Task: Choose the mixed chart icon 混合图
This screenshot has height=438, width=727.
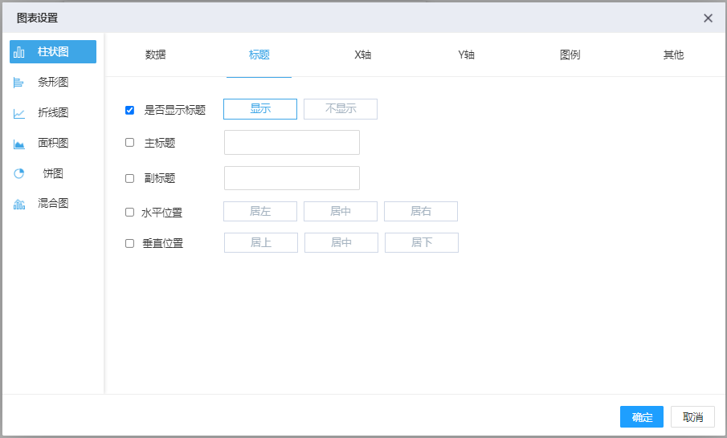Action: coord(19,204)
